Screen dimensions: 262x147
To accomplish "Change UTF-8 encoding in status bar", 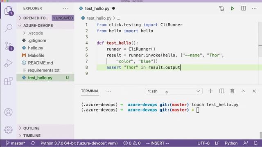I will 203,143.
